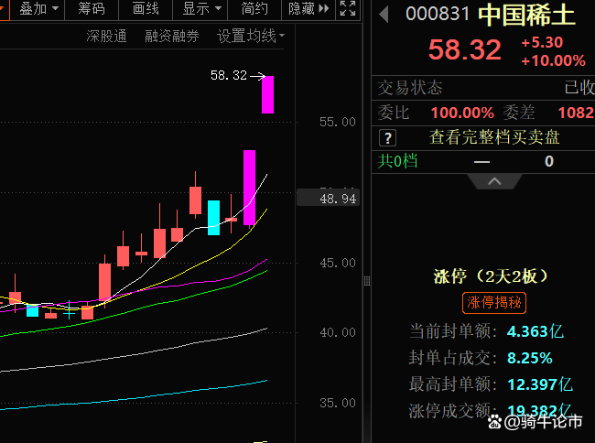
Task: Collapse order book with up chevron
Action: [x=494, y=181]
